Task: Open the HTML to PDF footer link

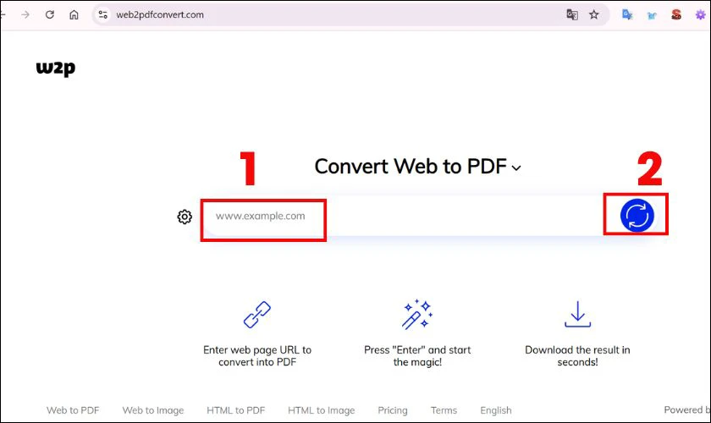Action: [235, 410]
